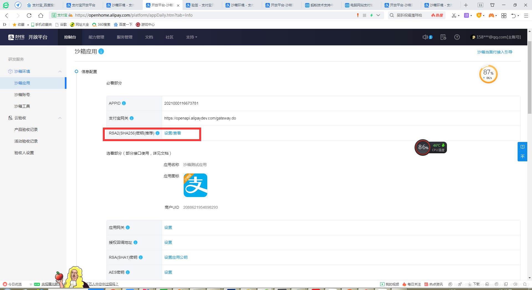532x290 pixels.
Task: Click info icon next to 授权回调地址
Action: pos(135,242)
